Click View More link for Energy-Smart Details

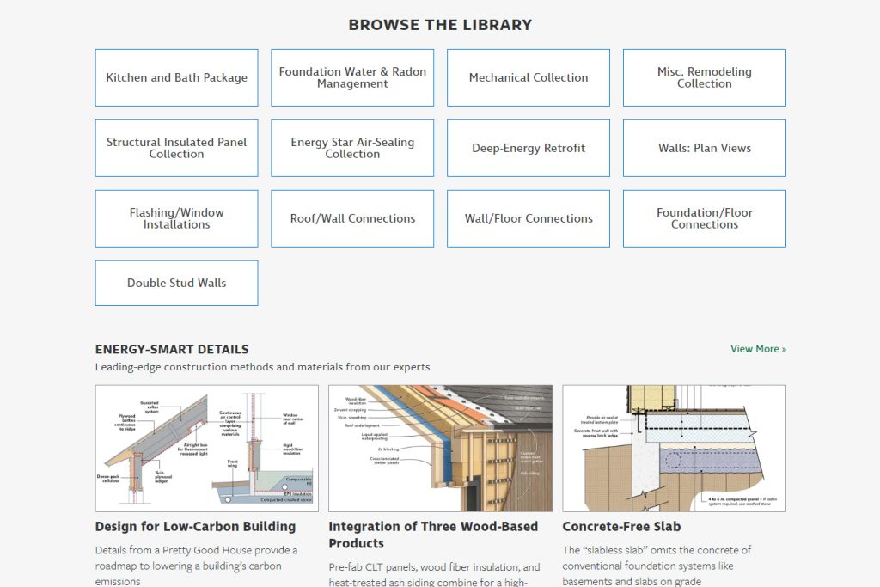pyautogui.click(x=758, y=349)
